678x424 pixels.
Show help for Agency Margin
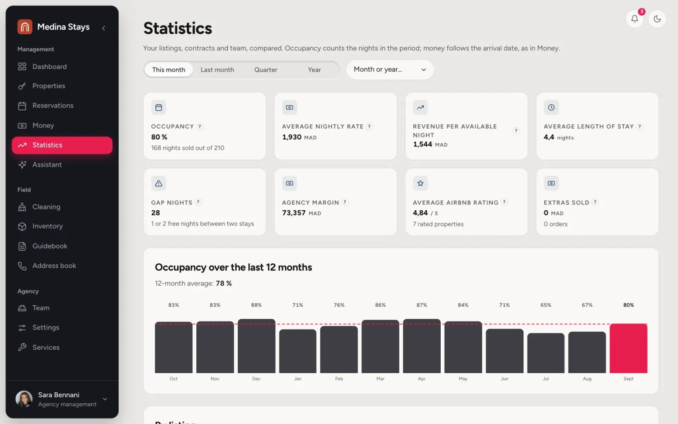345,202
